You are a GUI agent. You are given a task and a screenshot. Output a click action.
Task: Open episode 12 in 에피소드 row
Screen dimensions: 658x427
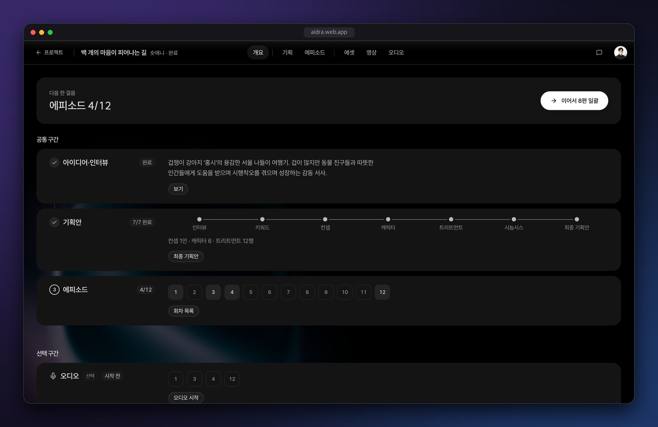click(x=382, y=292)
